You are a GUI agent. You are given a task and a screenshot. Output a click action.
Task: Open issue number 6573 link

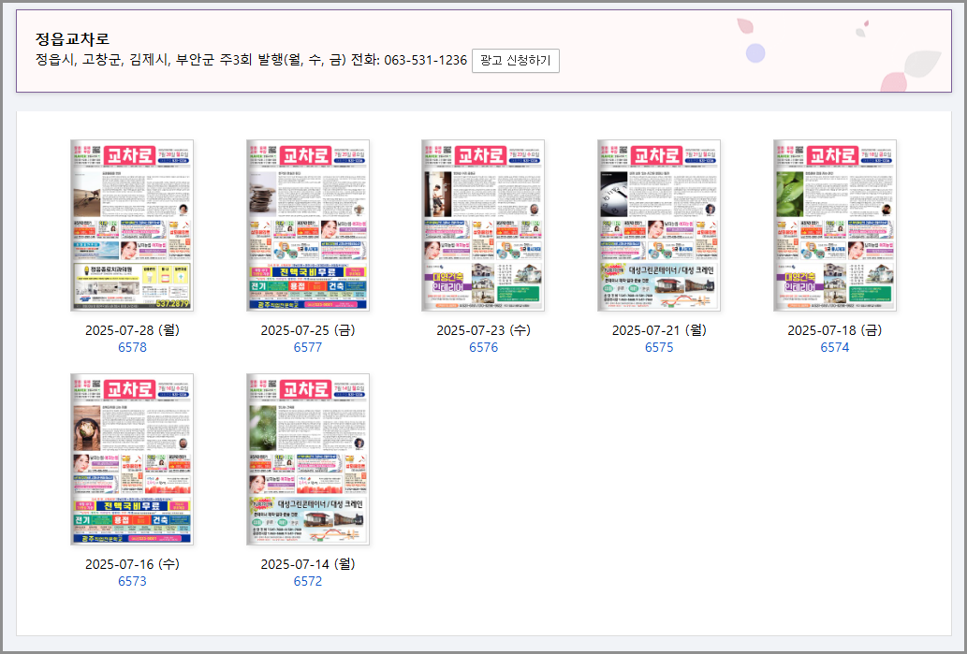coord(132,581)
